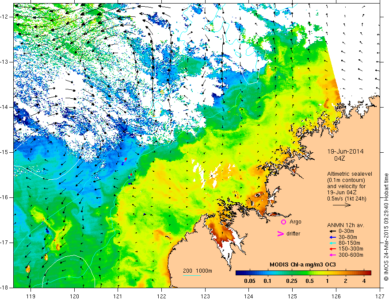Click the "Argo" legend label
The width and height of the screenshot is (389, 301).
click(295, 222)
